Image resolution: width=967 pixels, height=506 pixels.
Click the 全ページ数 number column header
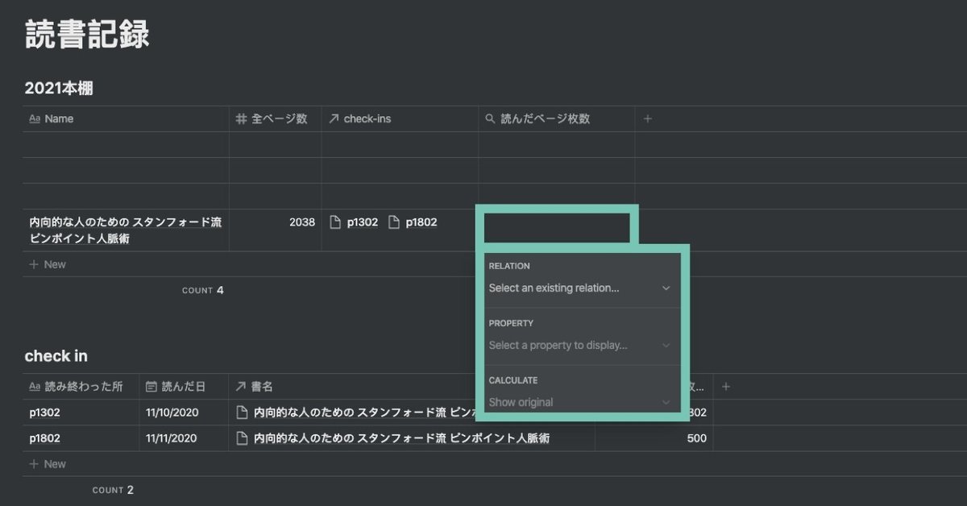tap(279, 119)
